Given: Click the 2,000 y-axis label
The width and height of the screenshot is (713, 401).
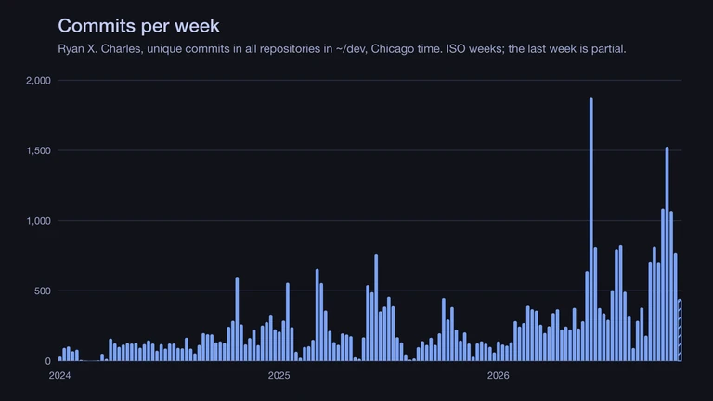Looking at the screenshot, I should coord(38,81).
